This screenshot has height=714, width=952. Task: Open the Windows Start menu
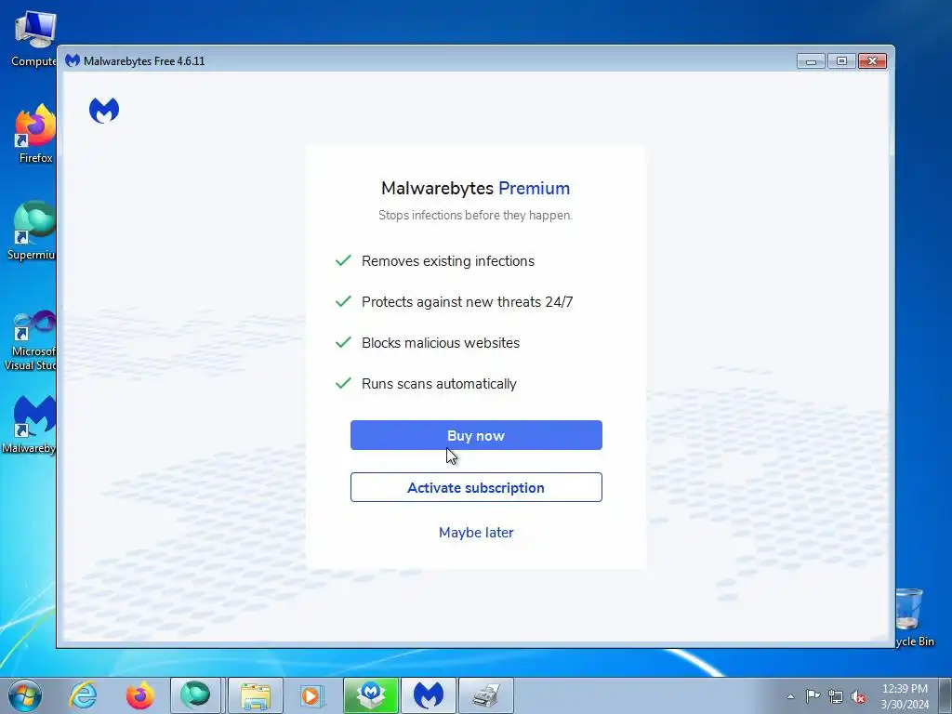[25, 695]
